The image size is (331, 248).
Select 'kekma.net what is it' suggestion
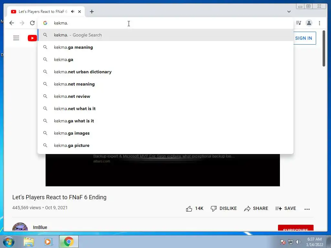[x=165, y=108]
